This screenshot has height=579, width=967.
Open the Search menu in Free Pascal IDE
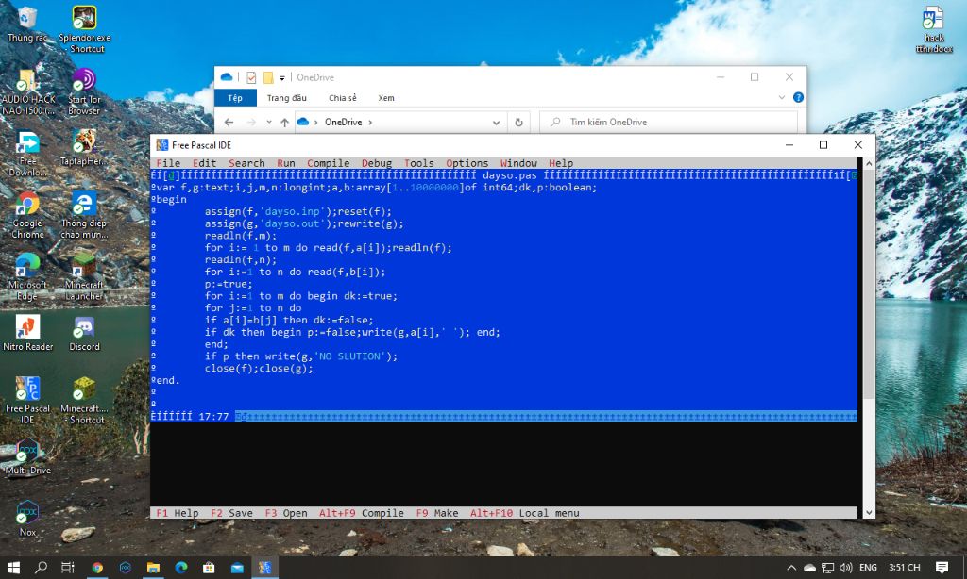coord(246,163)
